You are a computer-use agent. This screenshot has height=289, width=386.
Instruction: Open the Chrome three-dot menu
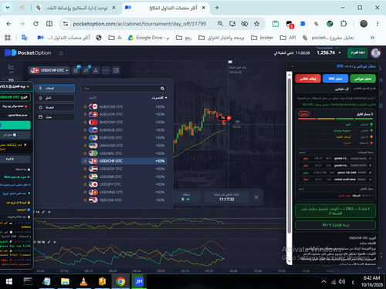pyautogui.click(x=378, y=24)
